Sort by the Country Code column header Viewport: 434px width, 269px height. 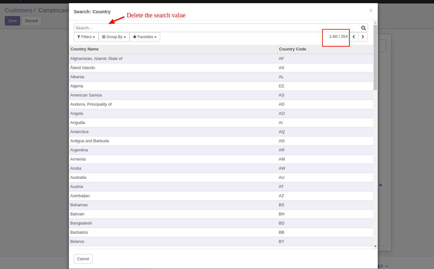click(x=292, y=49)
